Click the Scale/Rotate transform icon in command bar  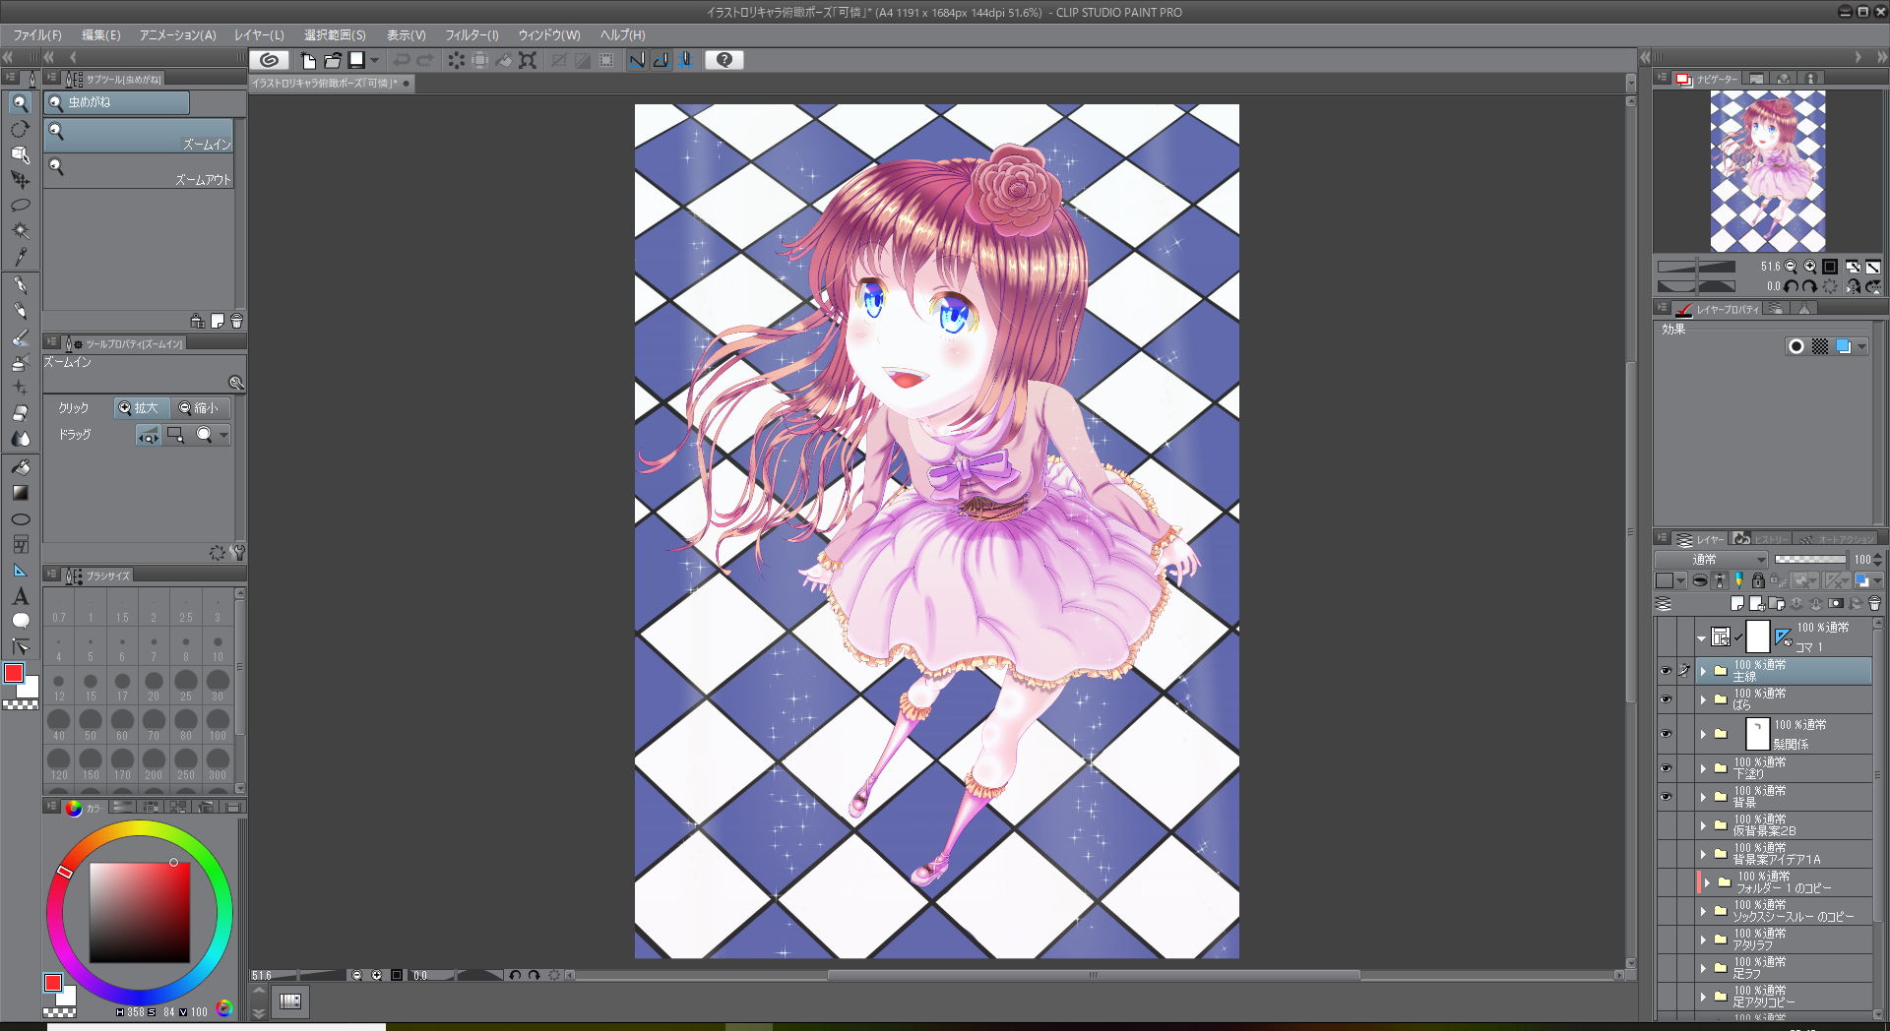tap(528, 60)
